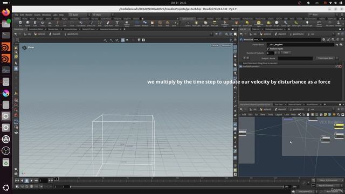Viewport: 345px width, 194px height.
Task: Go to obj in viewport path bar
Action: click(x=27, y=34)
